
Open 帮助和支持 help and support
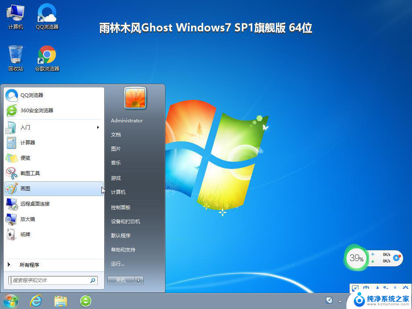point(123,249)
